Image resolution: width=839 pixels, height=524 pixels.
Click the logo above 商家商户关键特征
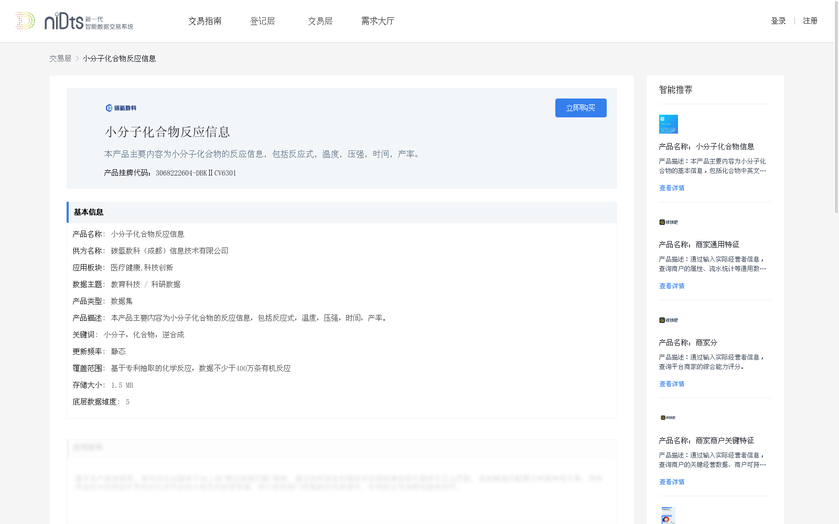point(668,418)
